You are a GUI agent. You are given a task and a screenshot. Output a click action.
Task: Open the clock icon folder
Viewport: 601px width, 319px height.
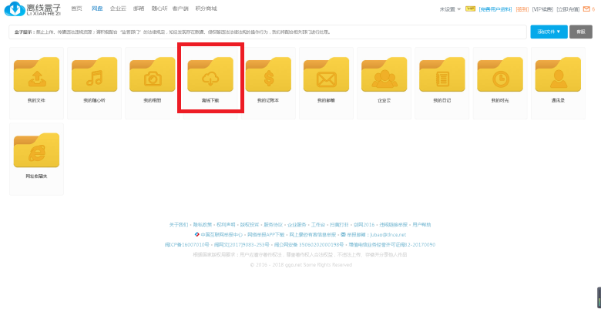[499, 76]
